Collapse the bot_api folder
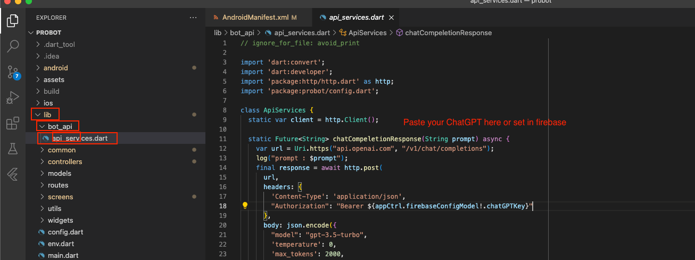 59,126
